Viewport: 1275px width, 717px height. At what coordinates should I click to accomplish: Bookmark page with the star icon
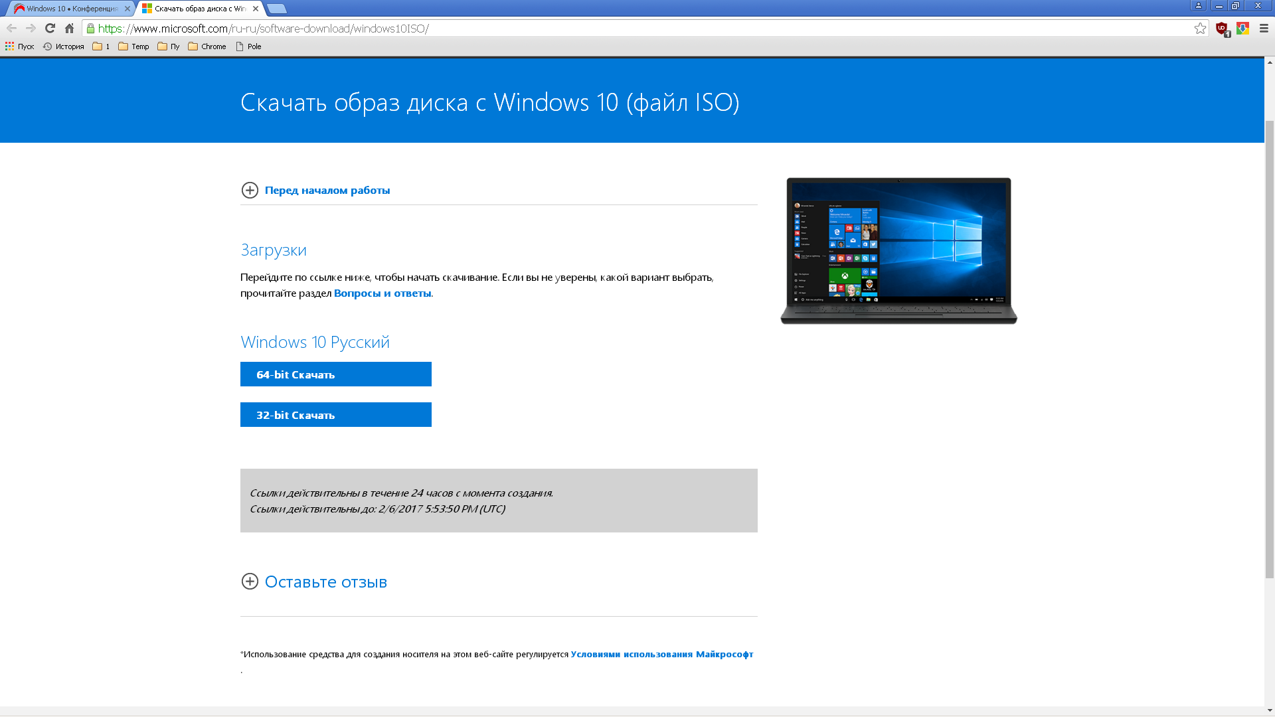pos(1199,28)
